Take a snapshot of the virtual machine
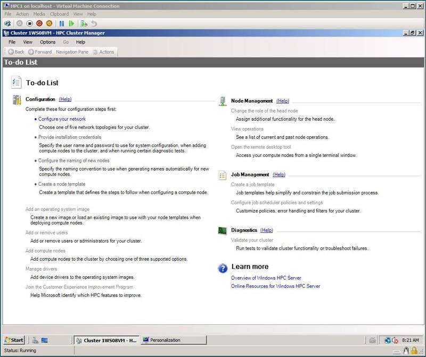The height and width of the screenshot is (357, 426). [84, 23]
